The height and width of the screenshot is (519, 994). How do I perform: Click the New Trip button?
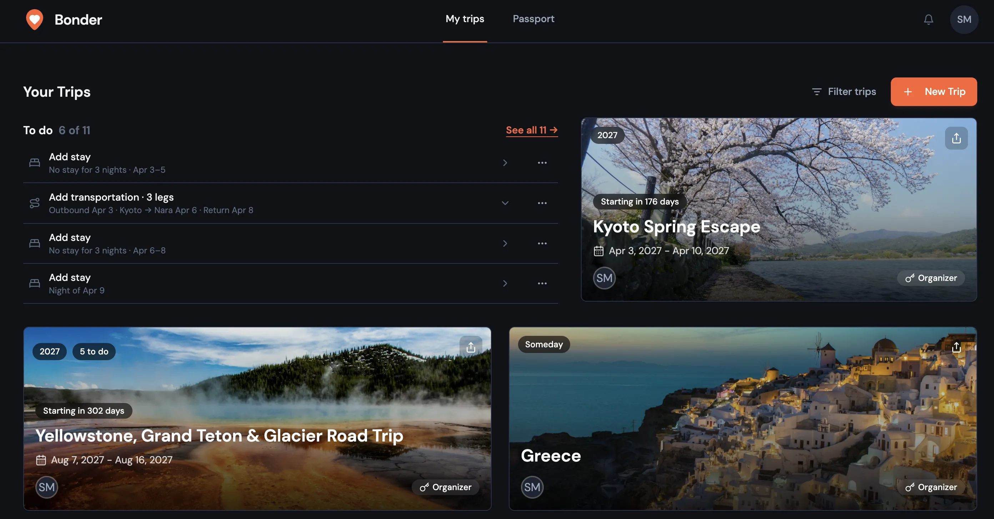coord(934,91)
